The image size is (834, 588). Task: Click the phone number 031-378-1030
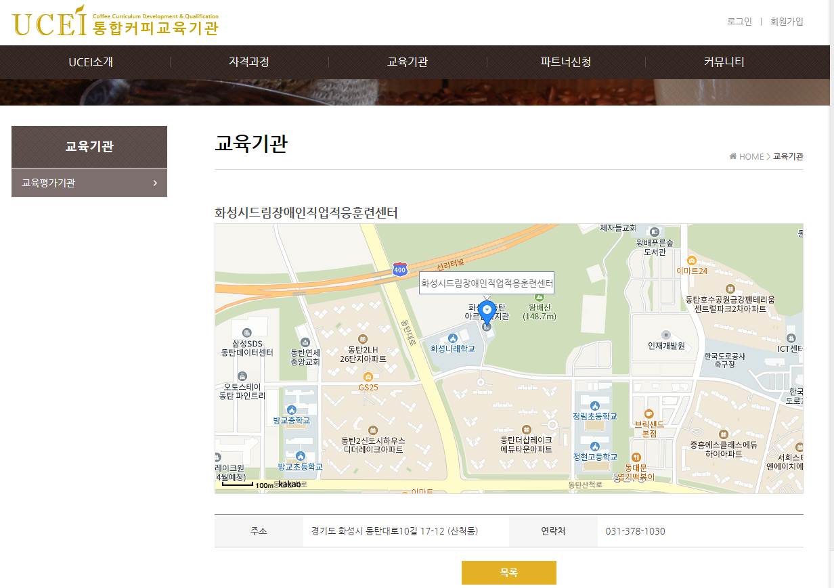636,531
